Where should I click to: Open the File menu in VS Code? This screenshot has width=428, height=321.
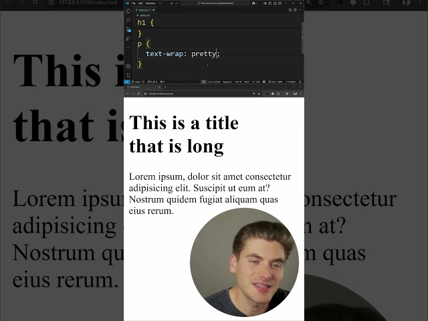point(134,3)
